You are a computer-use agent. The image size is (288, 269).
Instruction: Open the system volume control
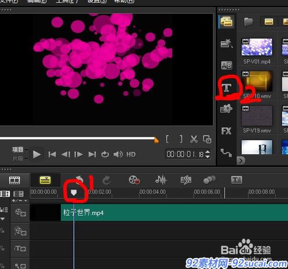click(118, 155)
